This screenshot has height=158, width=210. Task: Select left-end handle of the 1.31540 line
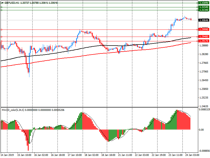pos(2,7)
